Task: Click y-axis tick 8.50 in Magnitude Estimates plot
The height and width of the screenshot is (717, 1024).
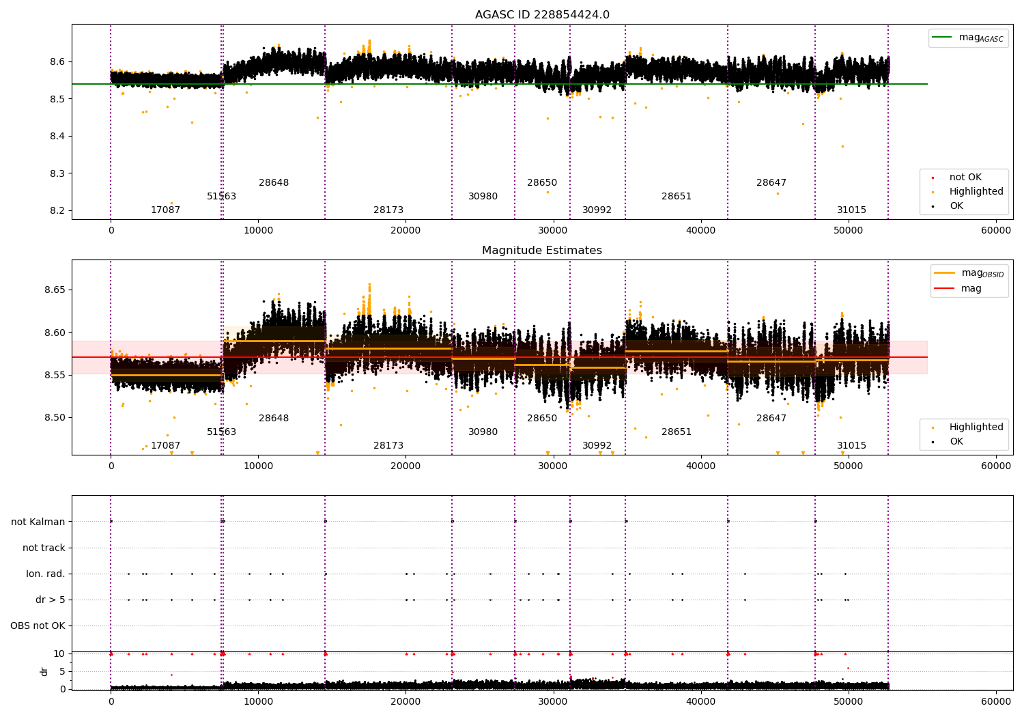Action: (x=55, y=418)
